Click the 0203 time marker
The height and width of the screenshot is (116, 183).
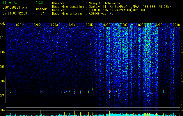click(x=54, y=25)
